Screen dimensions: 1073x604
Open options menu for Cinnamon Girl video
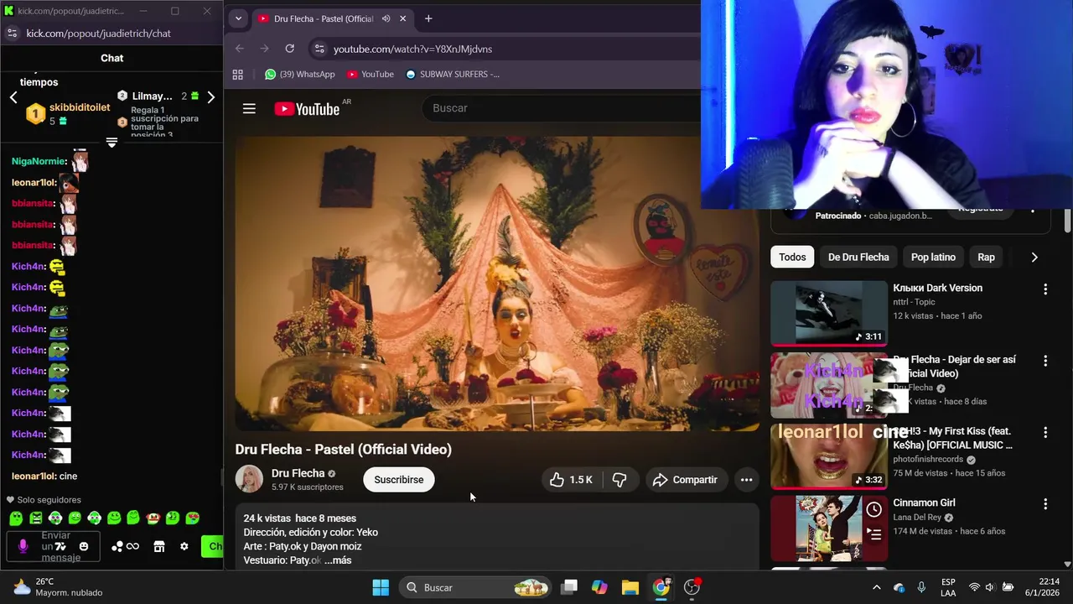pos(1044,504)
